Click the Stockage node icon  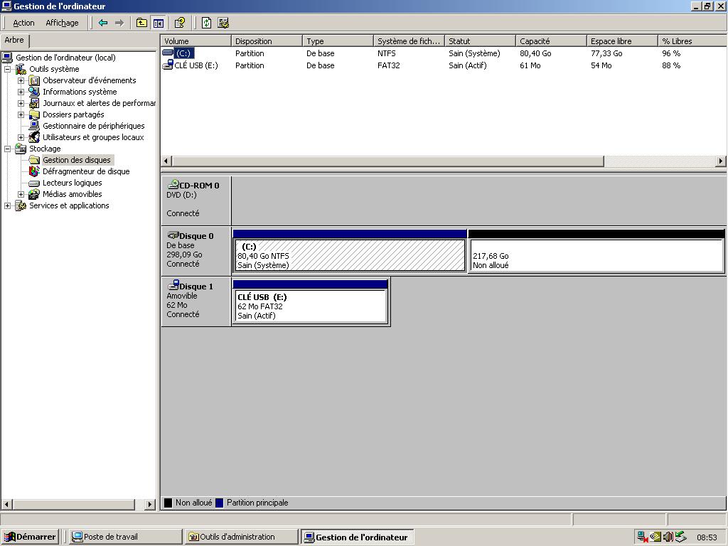[x=21, y=149]
